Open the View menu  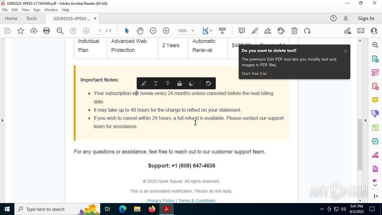coord(26,10)
